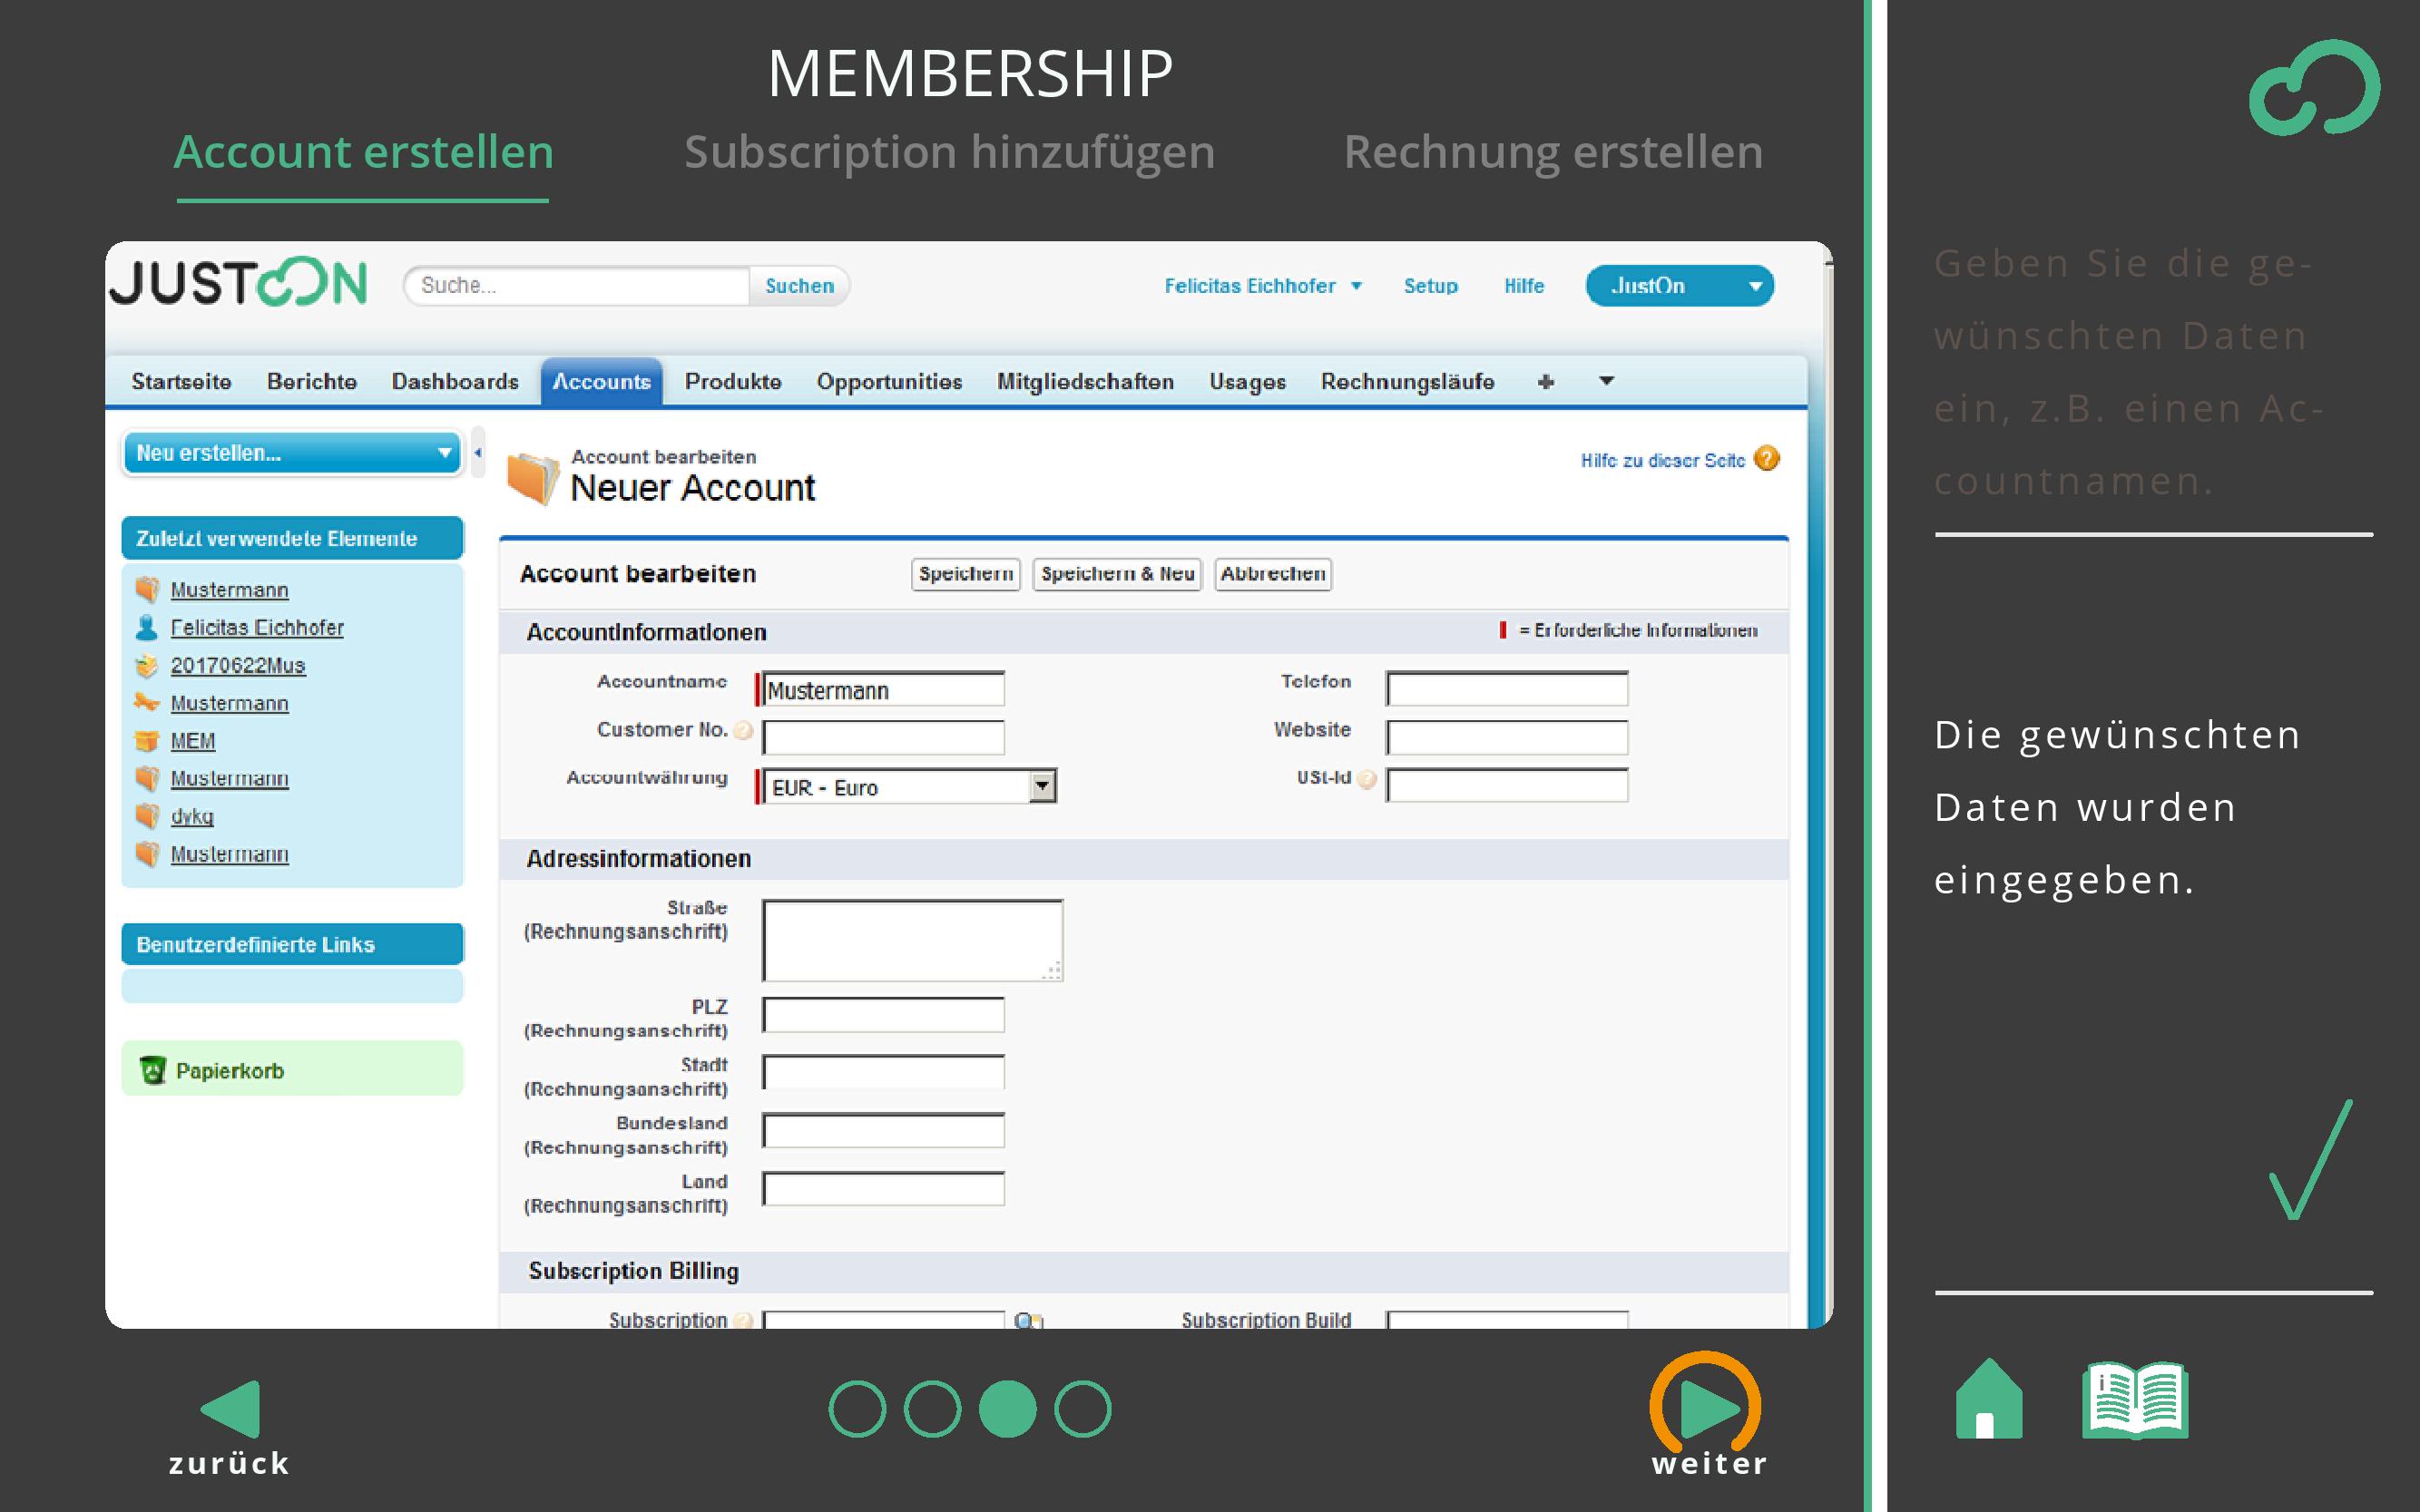Screen dimensions: 2420x1512
Task: Click the Papierkorb recycle bin icon
Action: coord(152,1070)
